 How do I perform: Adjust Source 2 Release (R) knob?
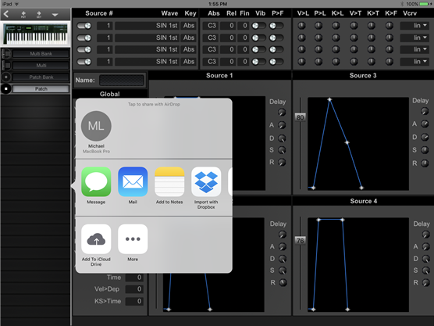click(283, 283)
